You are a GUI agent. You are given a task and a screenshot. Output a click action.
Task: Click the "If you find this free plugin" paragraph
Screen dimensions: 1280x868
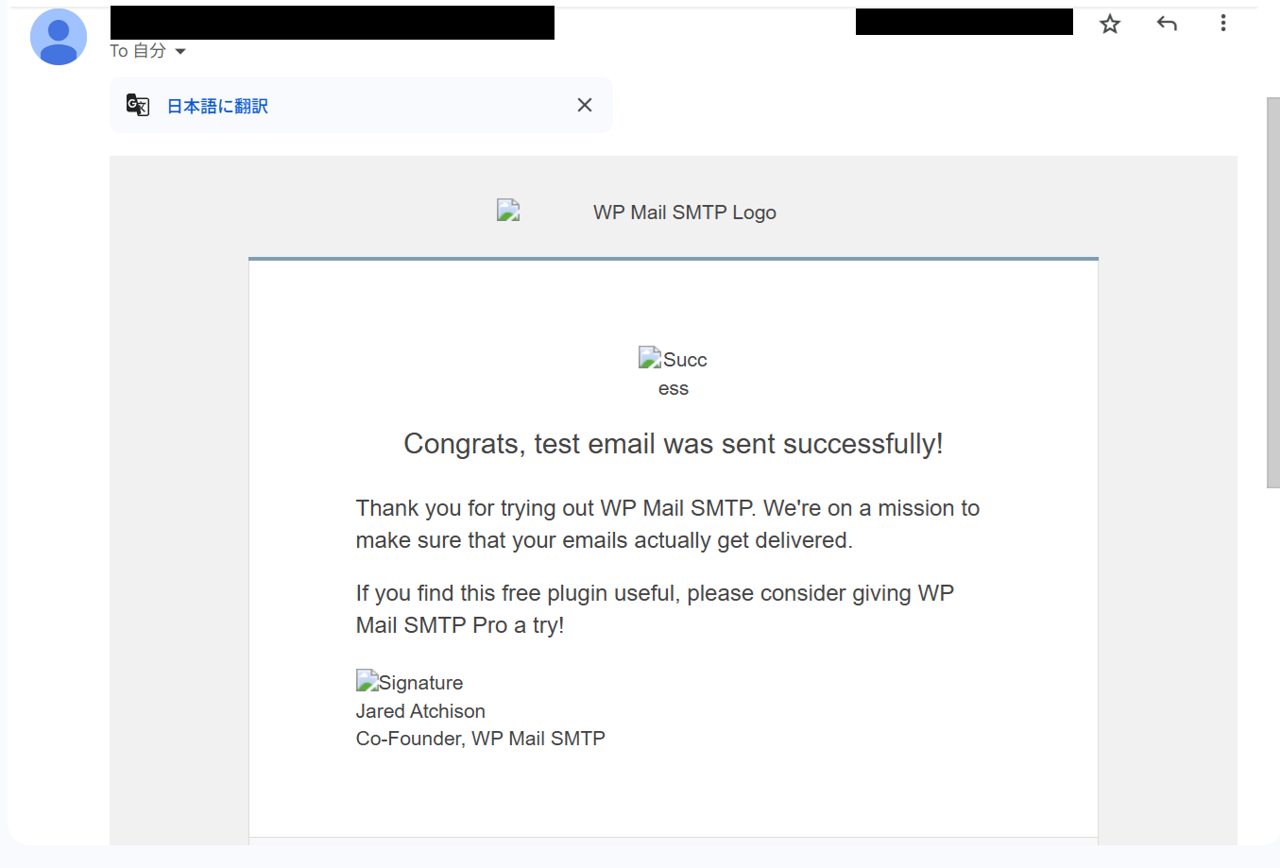(x=655, y=609)
